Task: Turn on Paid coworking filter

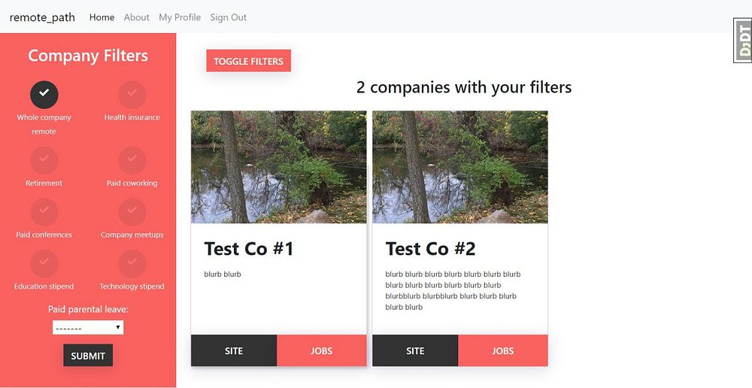Action: (132, 159)
